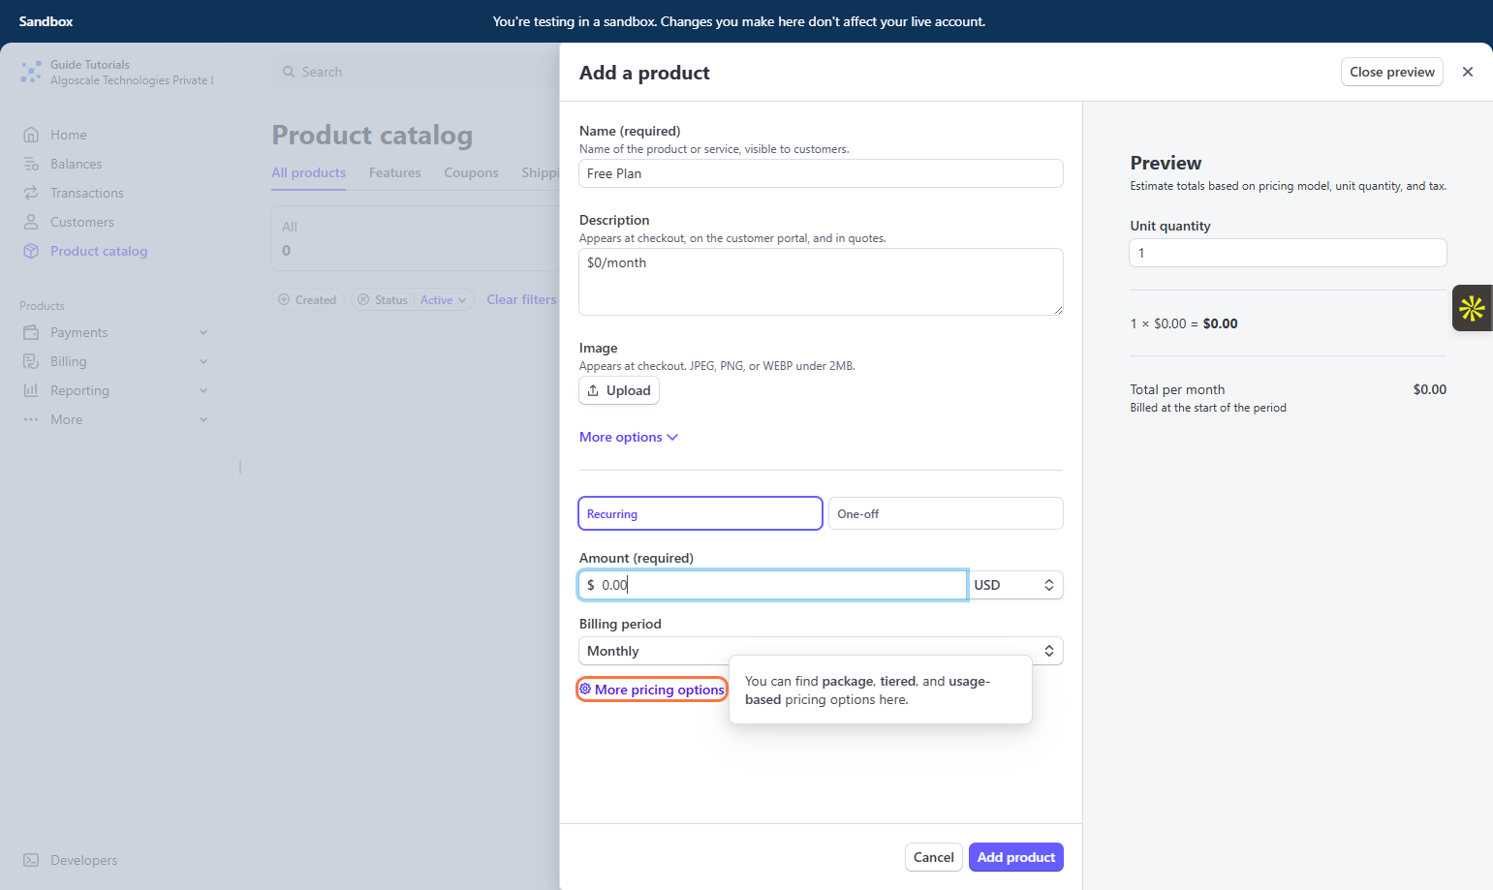Open the Status Active filter dropdown
The height and width of the screenshot is (890, 1493).
tap(443, 300)
